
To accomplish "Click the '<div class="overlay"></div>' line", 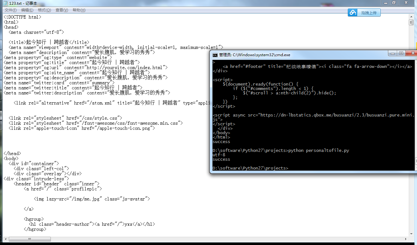I will coord(48,174).
